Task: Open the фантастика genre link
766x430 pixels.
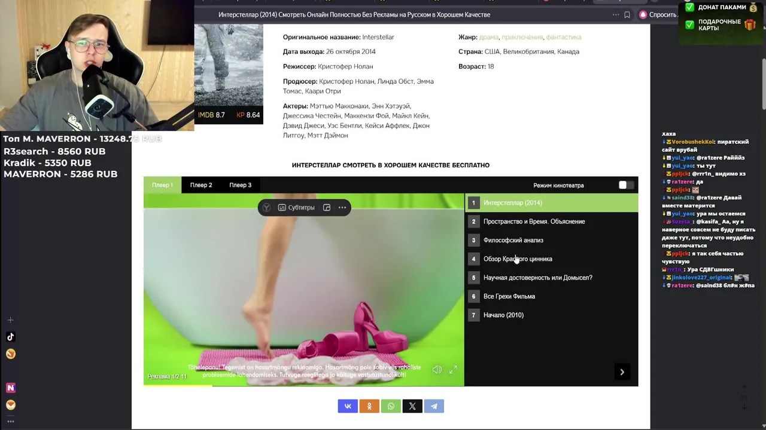Action: (564, 37)
